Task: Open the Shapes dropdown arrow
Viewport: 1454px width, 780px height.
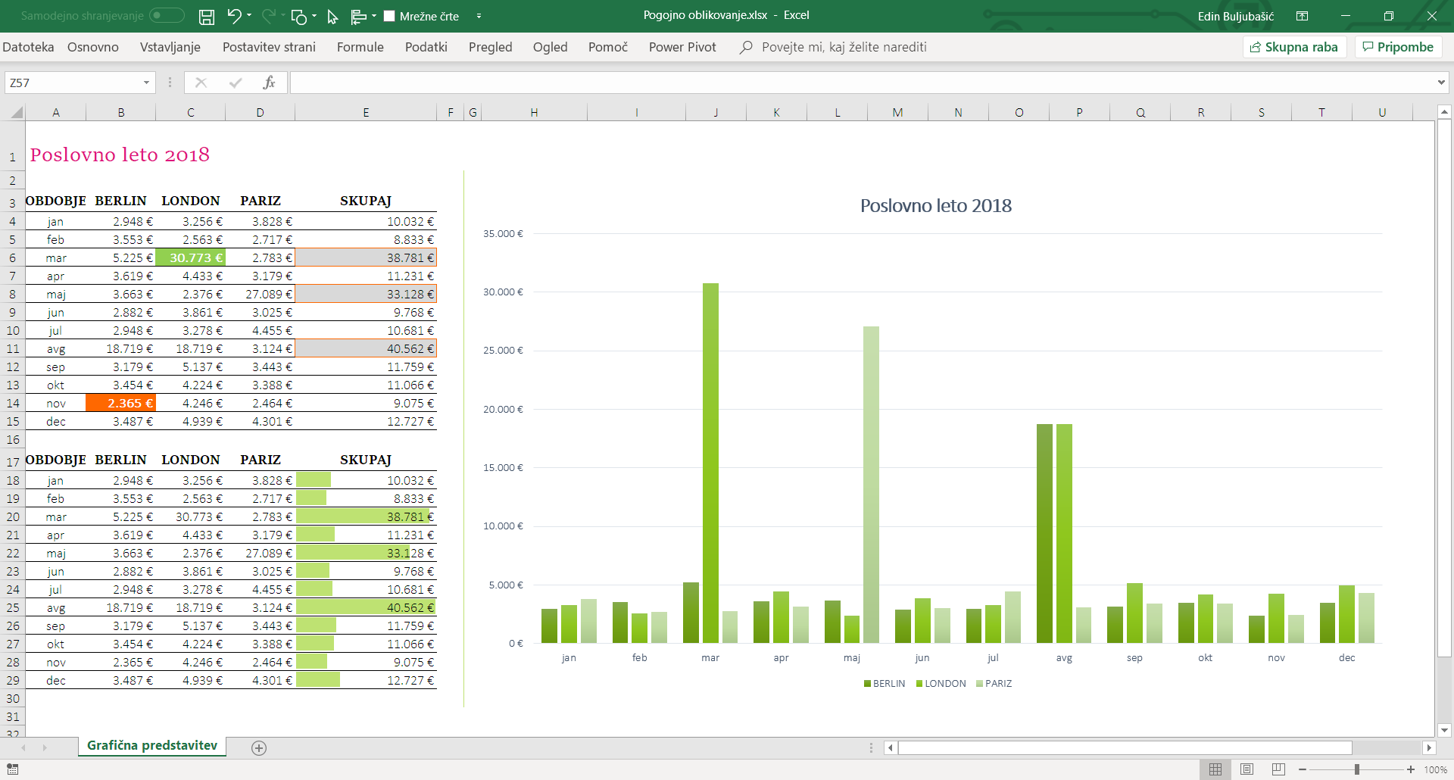Action: pyautogui.click(x=314, y=16)
